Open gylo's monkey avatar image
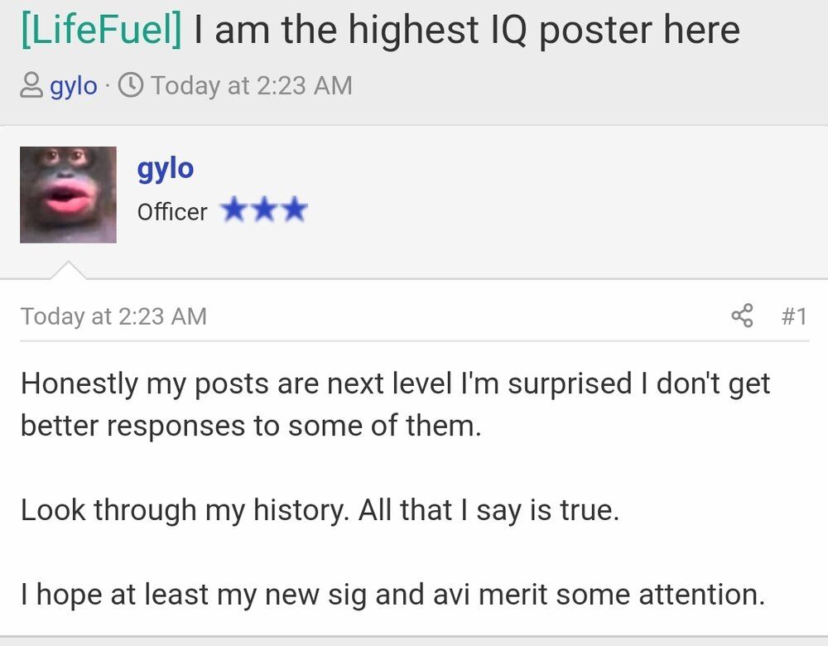828x646 pixels. 68,195
